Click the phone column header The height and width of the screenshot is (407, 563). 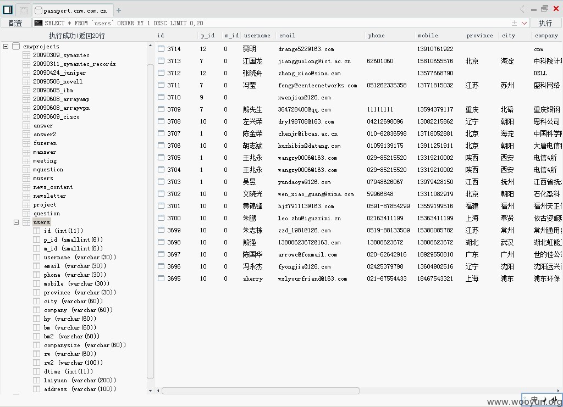click(376, 36)
